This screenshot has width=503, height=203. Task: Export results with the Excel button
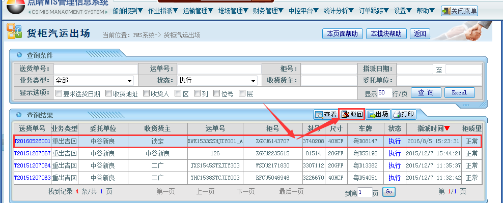[459, 93]
